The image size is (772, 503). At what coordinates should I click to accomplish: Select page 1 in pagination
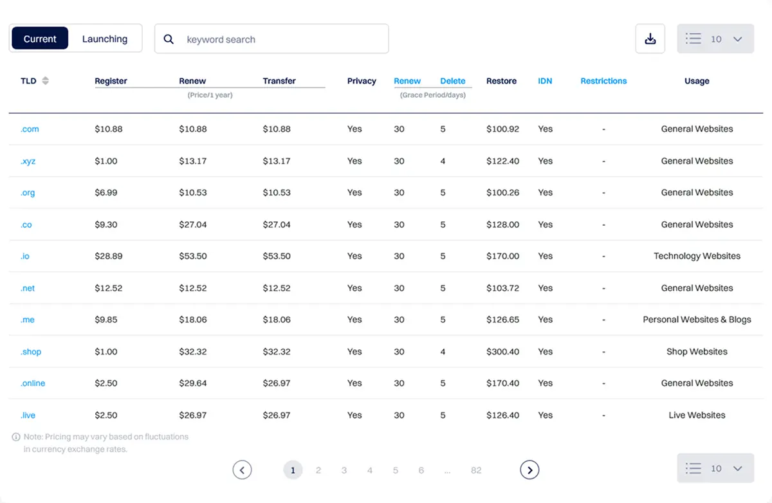[x=293, y=470]
